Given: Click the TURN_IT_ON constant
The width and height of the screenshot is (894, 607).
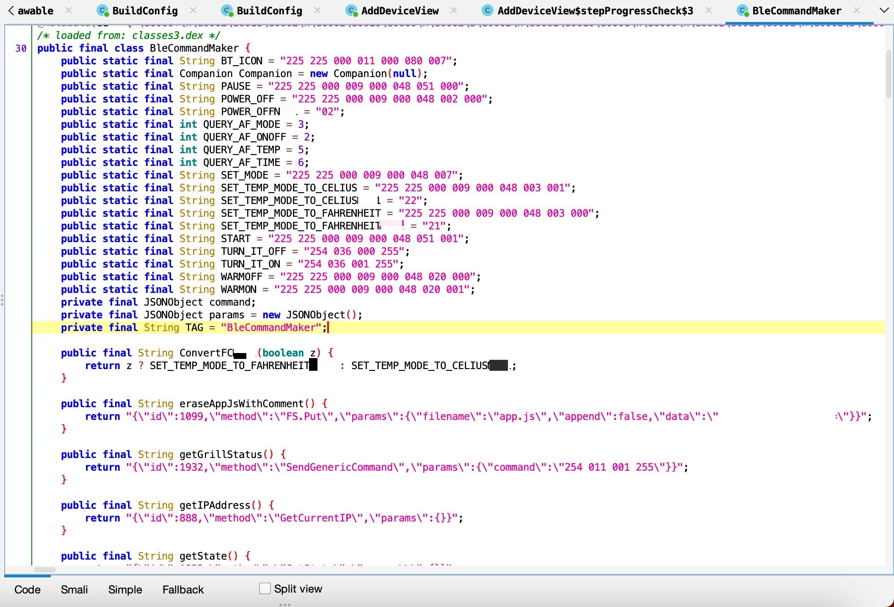Looking at the screenshot, I should pos(251,264).
